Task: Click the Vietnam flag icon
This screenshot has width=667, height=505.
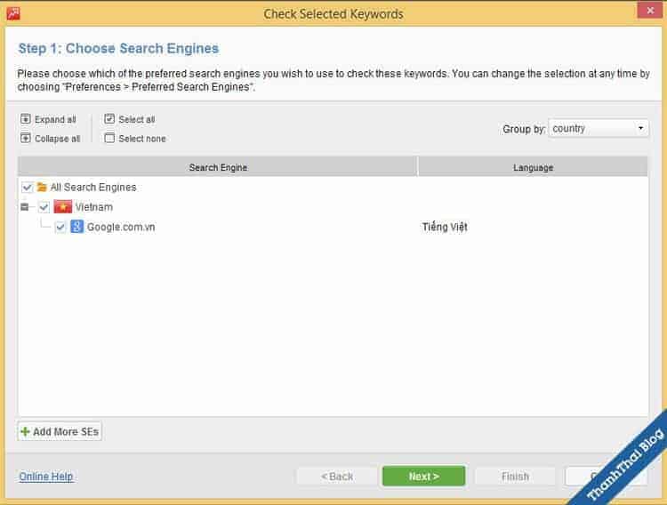Action: (62, 207)
